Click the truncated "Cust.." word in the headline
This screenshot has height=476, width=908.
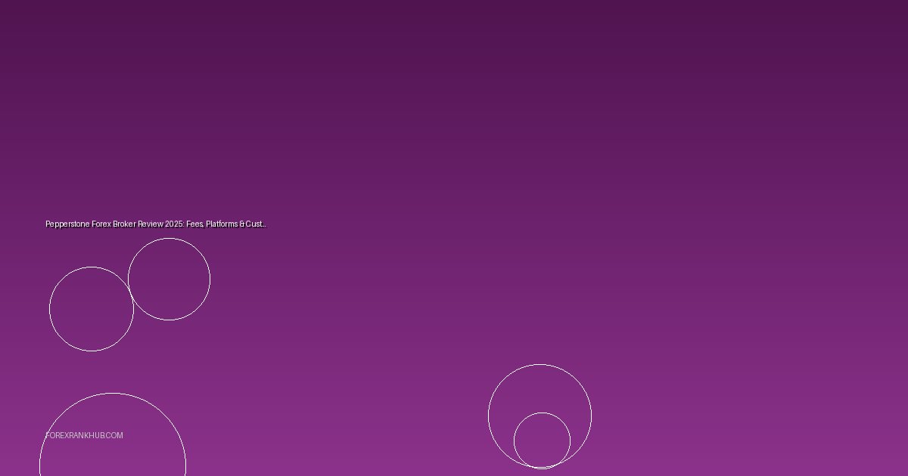tap(255, 224)
